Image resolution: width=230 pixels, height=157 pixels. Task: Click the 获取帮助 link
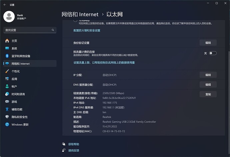tap(74, 144)
